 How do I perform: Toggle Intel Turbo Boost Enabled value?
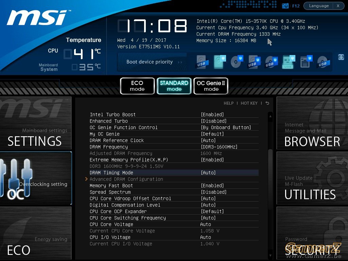pos(212,115)
